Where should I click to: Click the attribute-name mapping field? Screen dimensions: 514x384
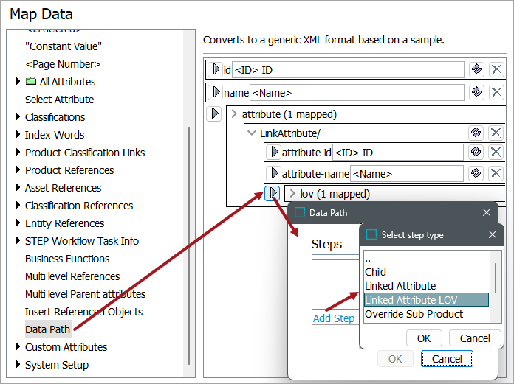pos(406,174)
